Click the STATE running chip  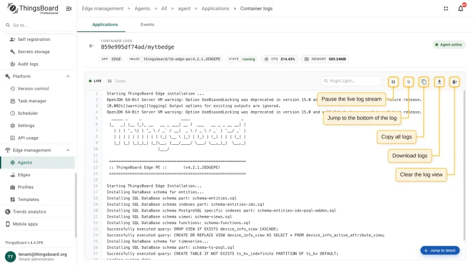click(242, 59)
